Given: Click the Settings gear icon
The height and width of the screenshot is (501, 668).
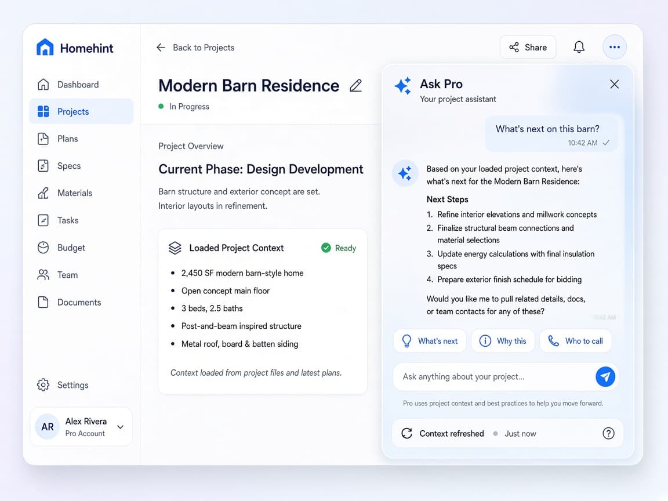Looking at the screenshot, I should 43,384.
